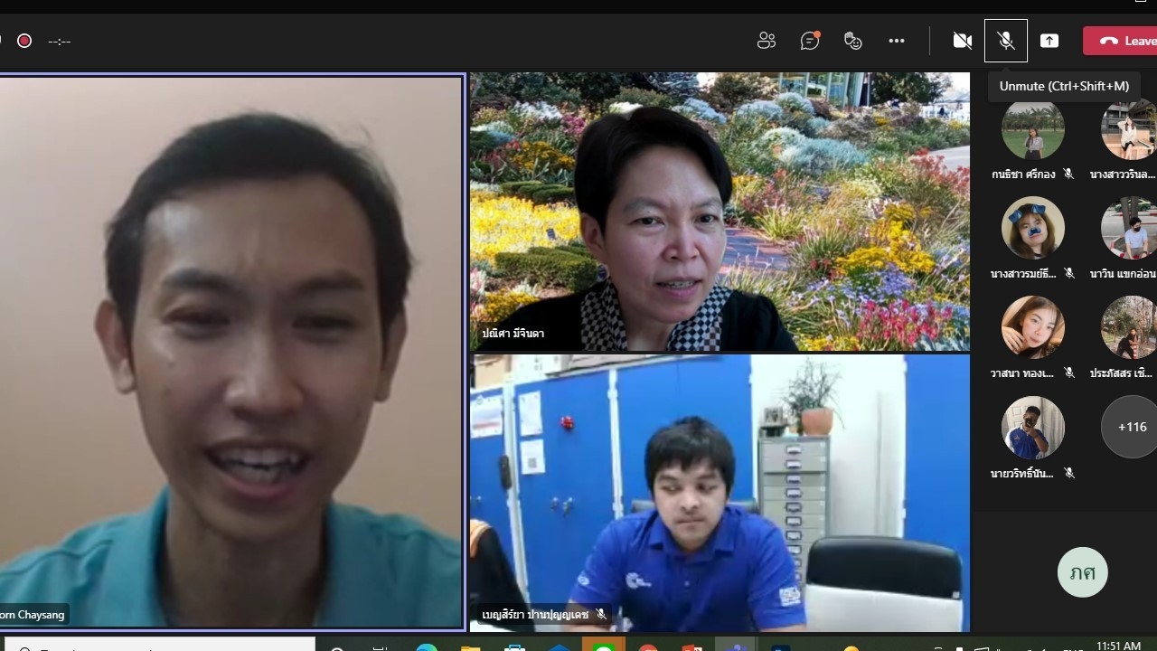
Task: Select นาวิน แขกอ่อน participant avatar
Action: (1129, 228)
